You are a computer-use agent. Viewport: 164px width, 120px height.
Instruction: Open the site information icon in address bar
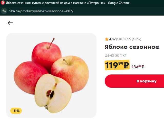(x=4, y=11)
